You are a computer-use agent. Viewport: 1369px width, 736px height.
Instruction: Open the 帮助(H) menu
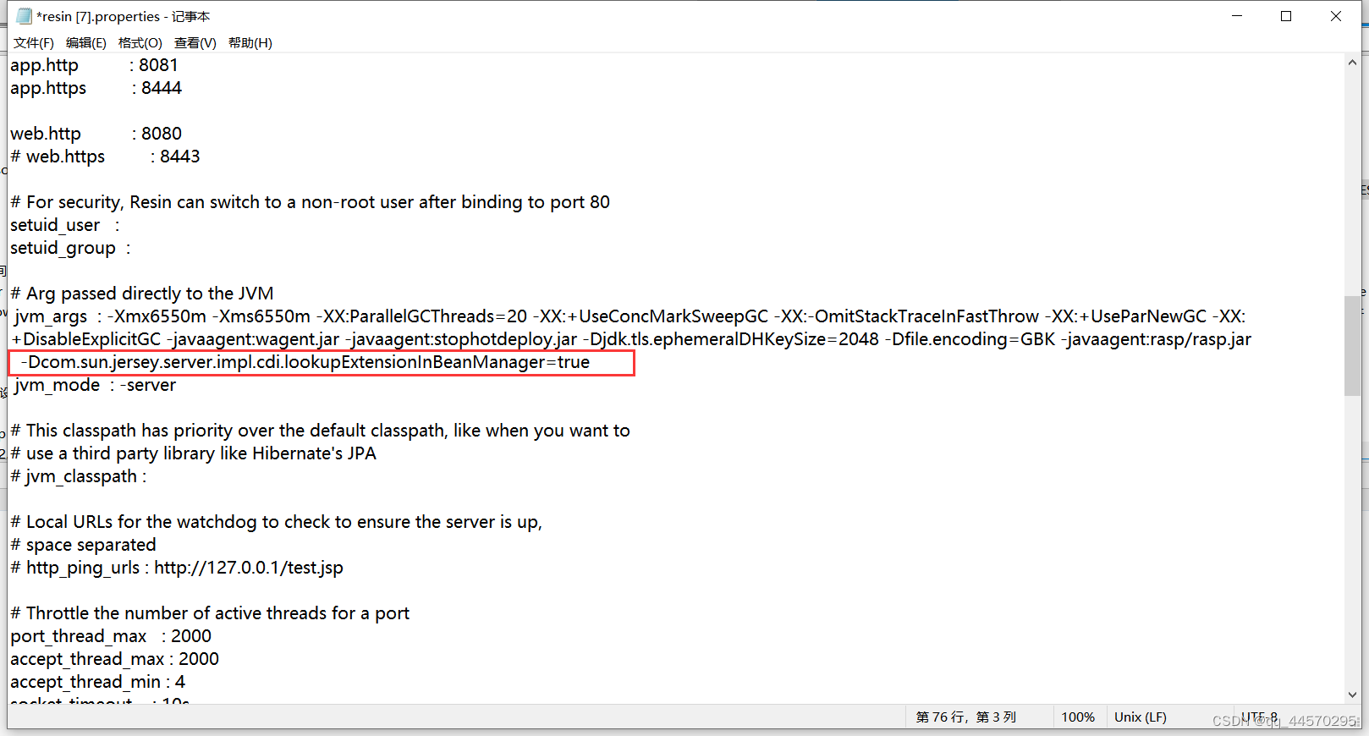[250, 43]
